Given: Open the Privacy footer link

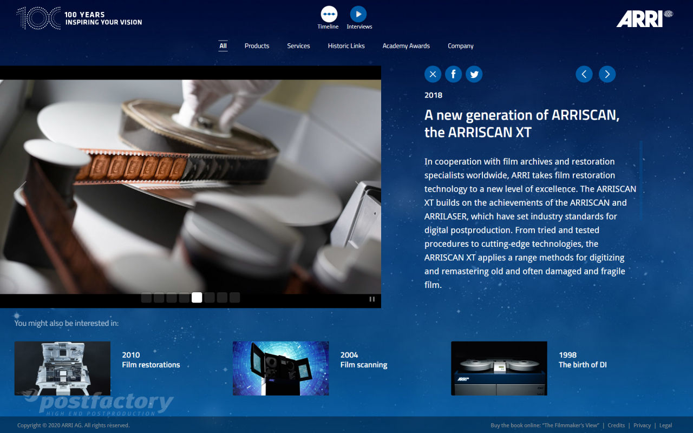Looking at the screenshot, I should pos(642,425).
